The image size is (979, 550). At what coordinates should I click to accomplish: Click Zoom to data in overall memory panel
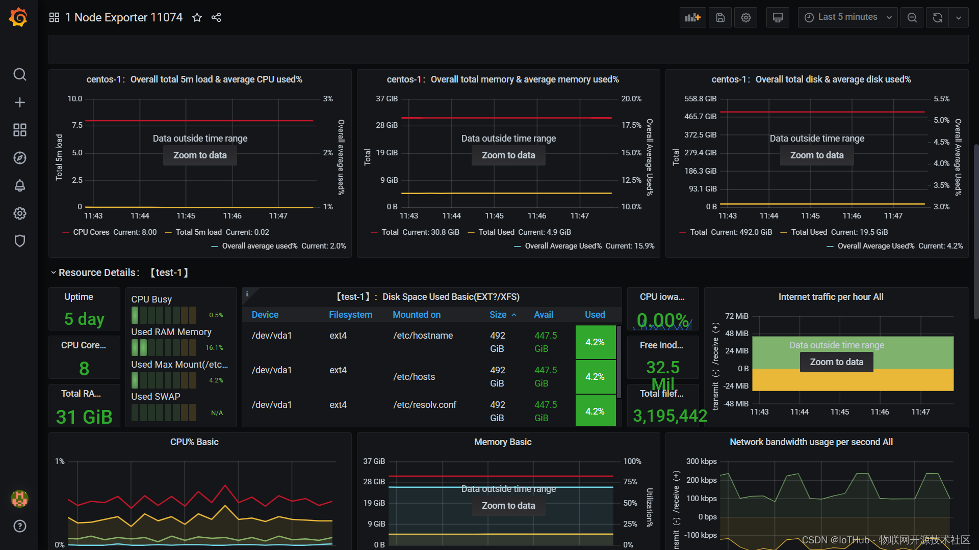(508, 155)
